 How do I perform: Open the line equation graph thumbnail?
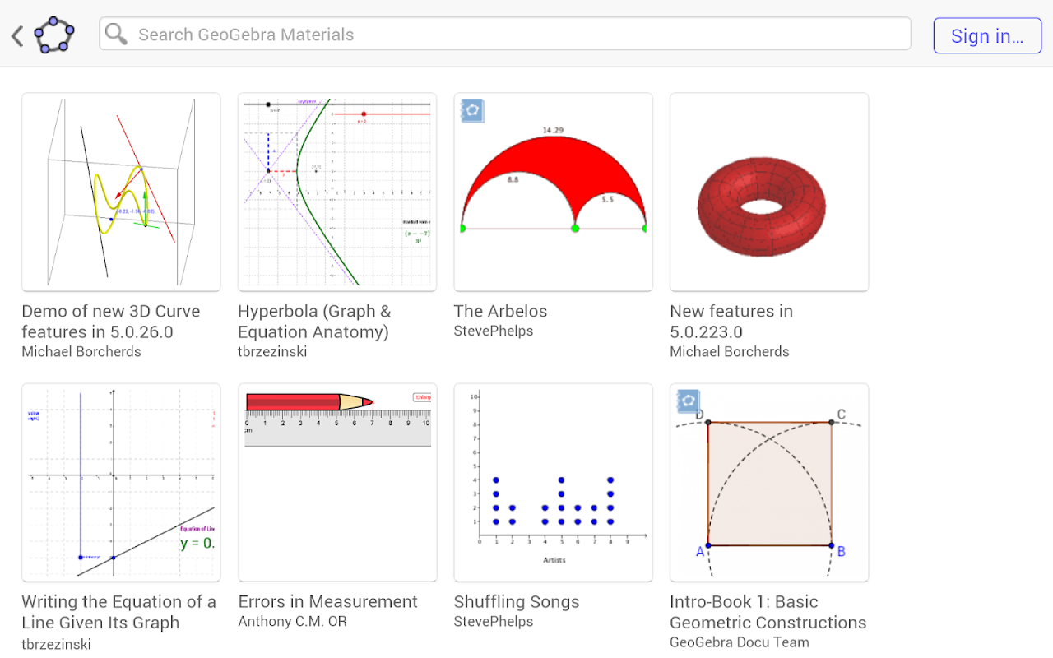tap(121, 482)
